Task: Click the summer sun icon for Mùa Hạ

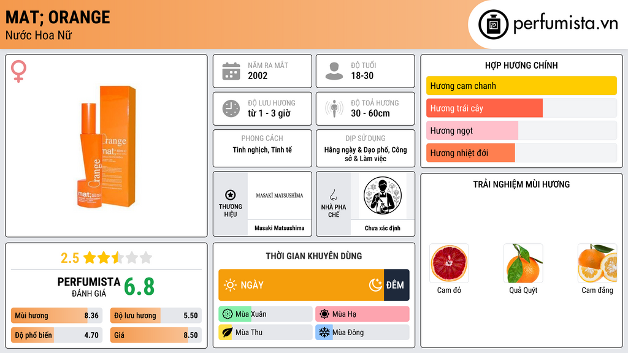Action: pos(324,314)
